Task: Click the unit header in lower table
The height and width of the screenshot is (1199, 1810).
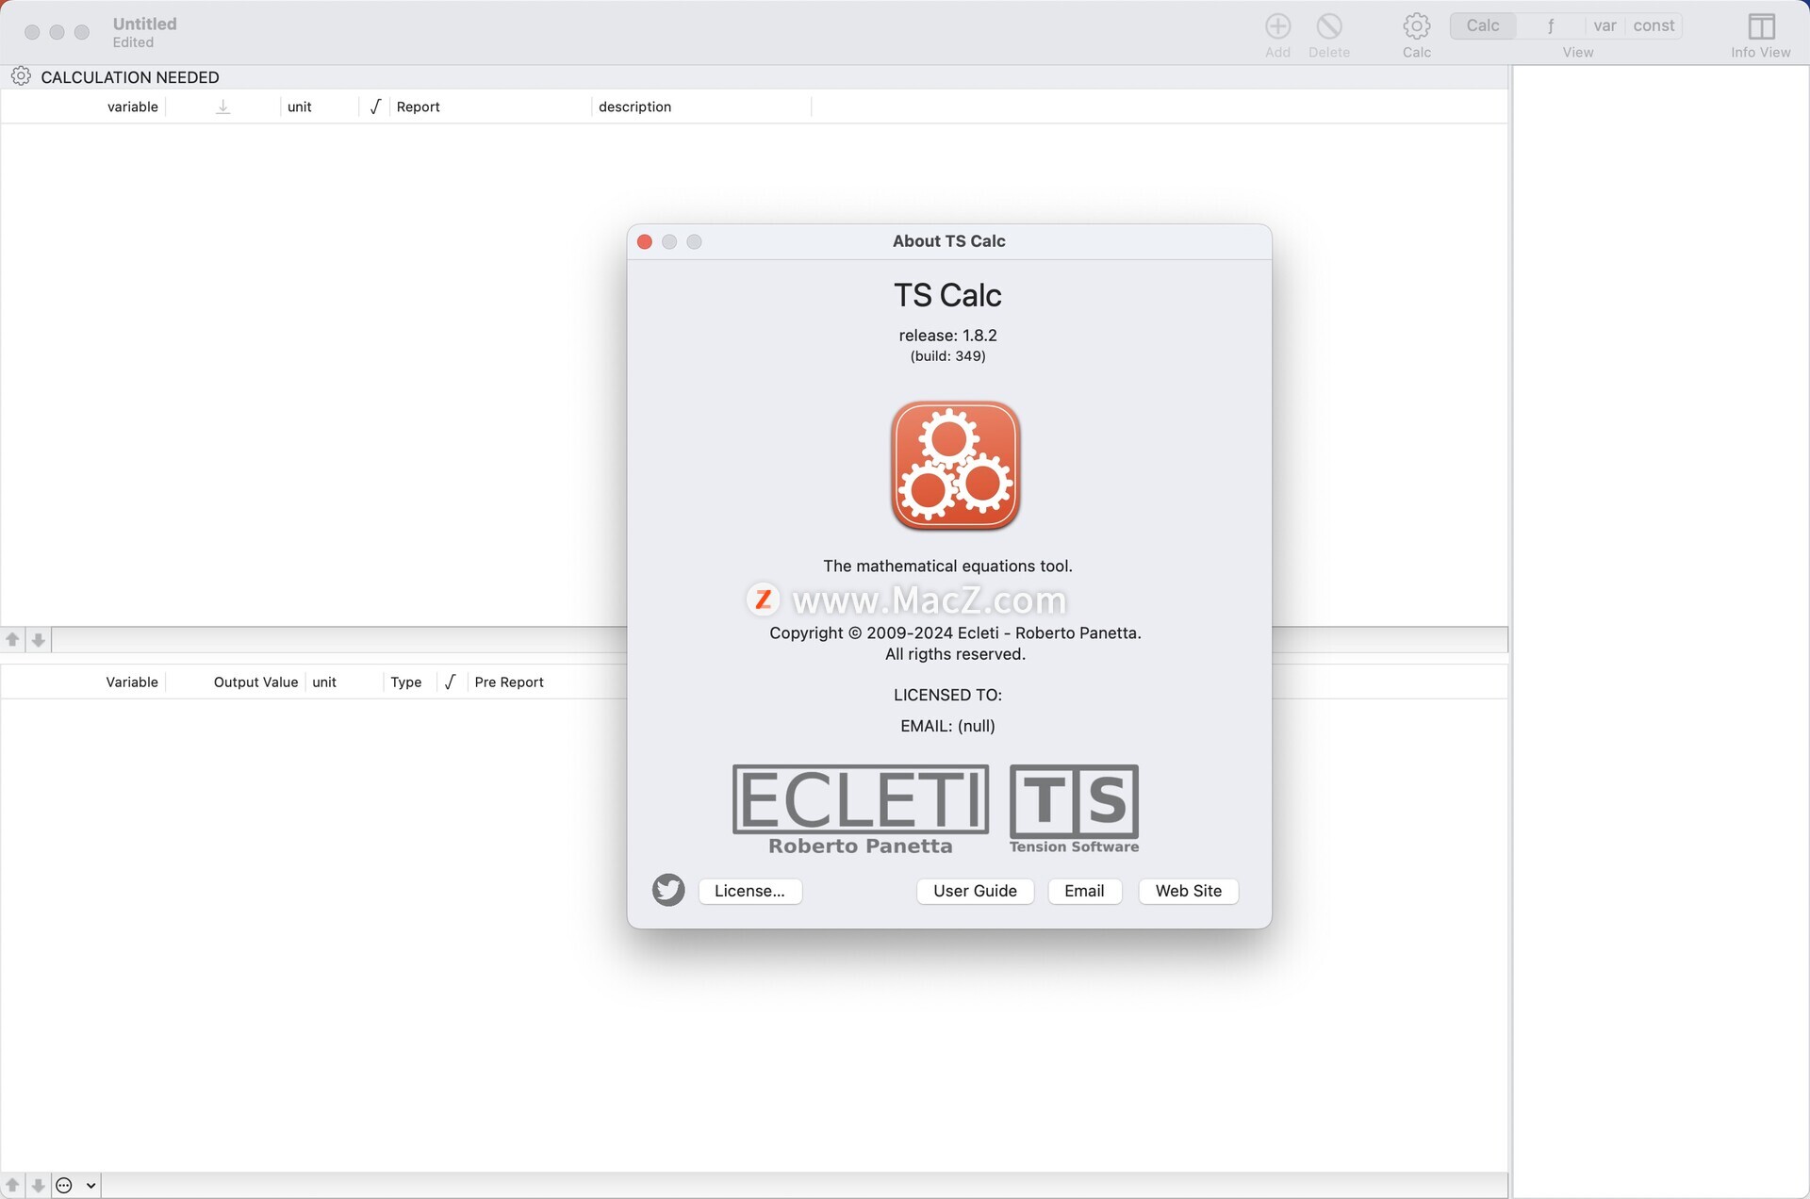Action: pyautogui.click(x=324, y=682)
